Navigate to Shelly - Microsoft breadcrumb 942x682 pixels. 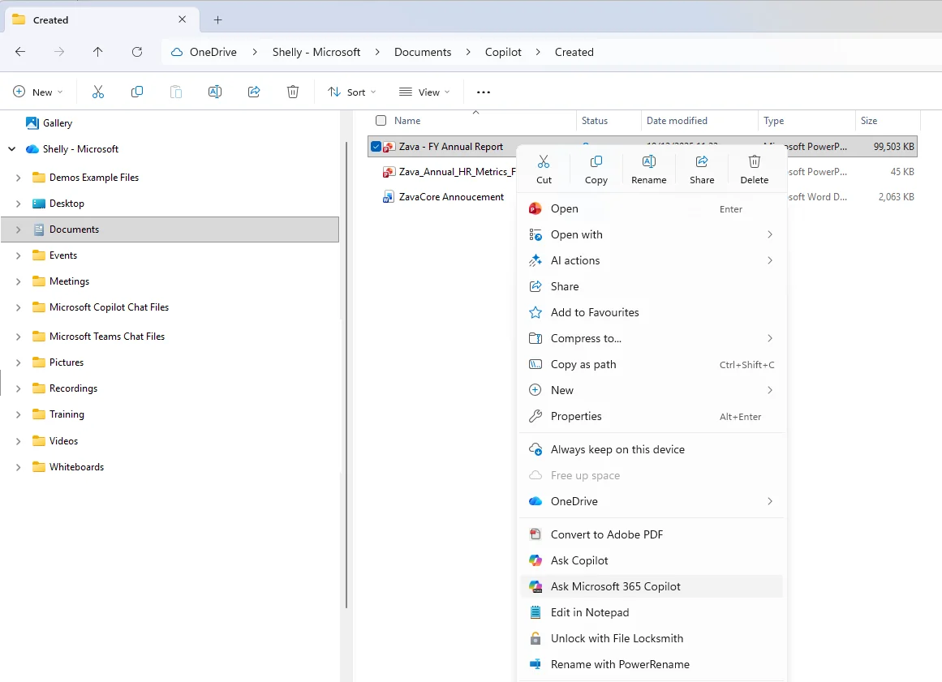(x=316, y=52)
